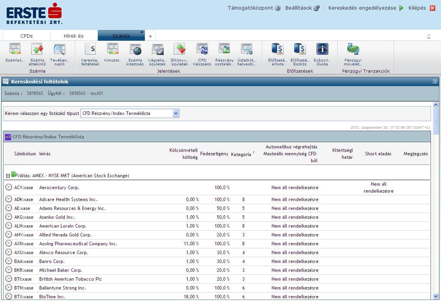Open the Kimutatás report icon
Image resolution: width=441 pixels, height=301 pixels.
click(112, 48)
